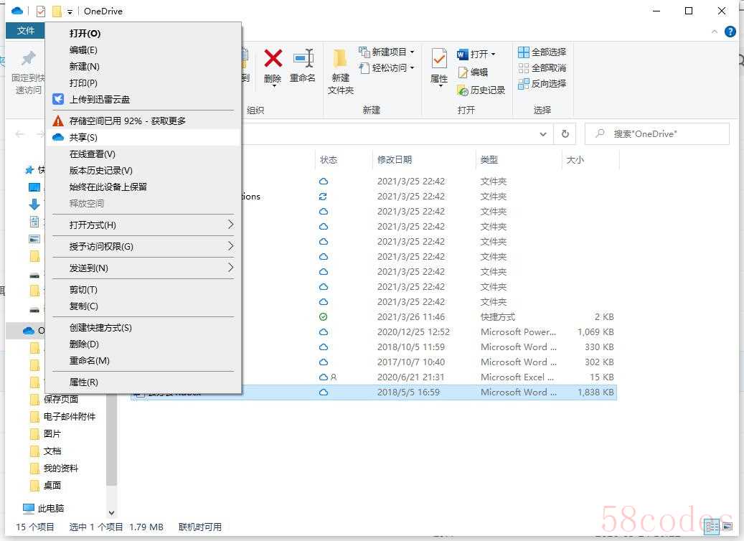Click the Rename (重命名) ribbon icon
Image resolution: width=744 pixels, height=541 pixels.
click(x=303, y=65)
